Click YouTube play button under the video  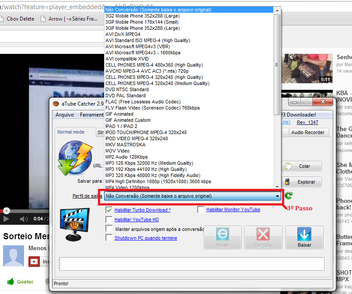point(6,219)
